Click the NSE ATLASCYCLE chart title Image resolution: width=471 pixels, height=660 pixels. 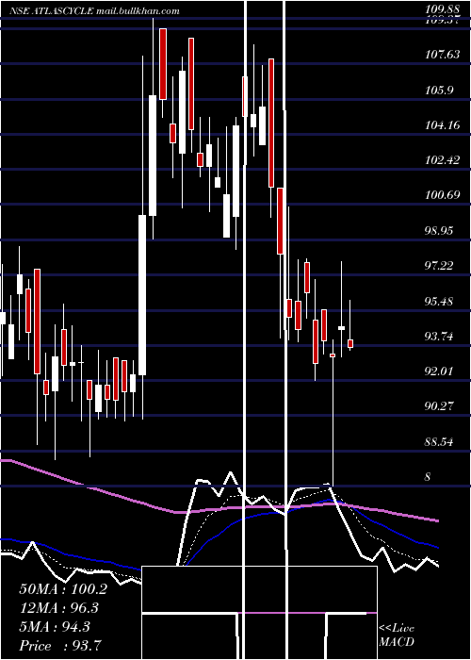51,11
